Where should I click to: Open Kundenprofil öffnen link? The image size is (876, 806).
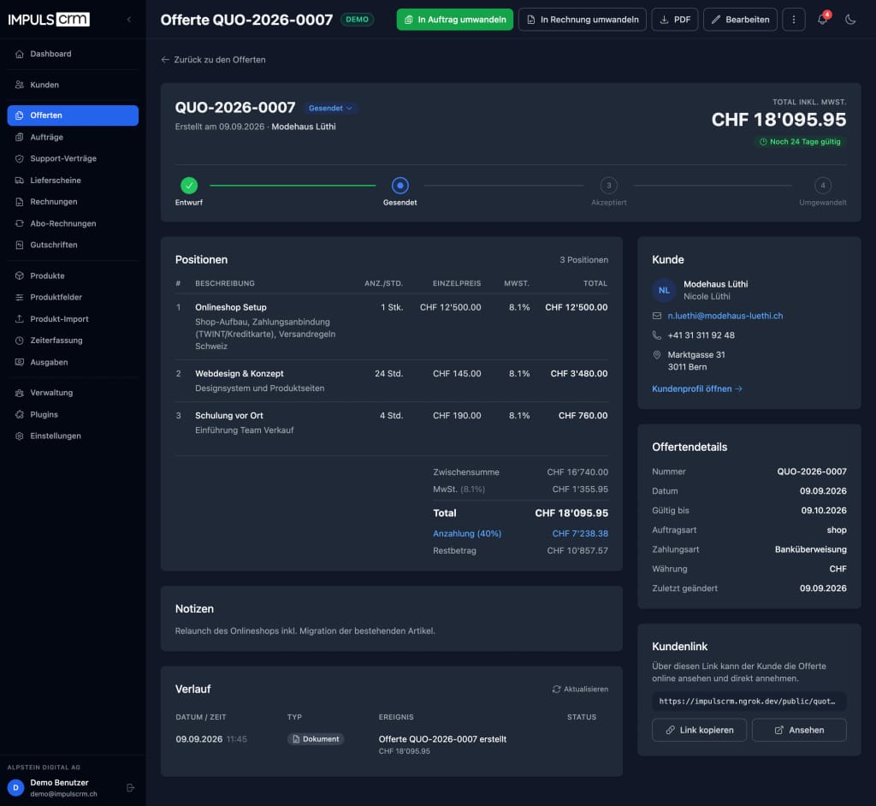[697, 389]
